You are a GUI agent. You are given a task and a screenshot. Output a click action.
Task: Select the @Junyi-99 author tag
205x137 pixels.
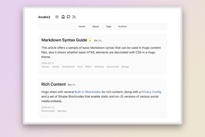(113, 67)
